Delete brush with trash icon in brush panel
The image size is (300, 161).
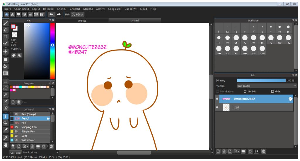click(51, 146)
